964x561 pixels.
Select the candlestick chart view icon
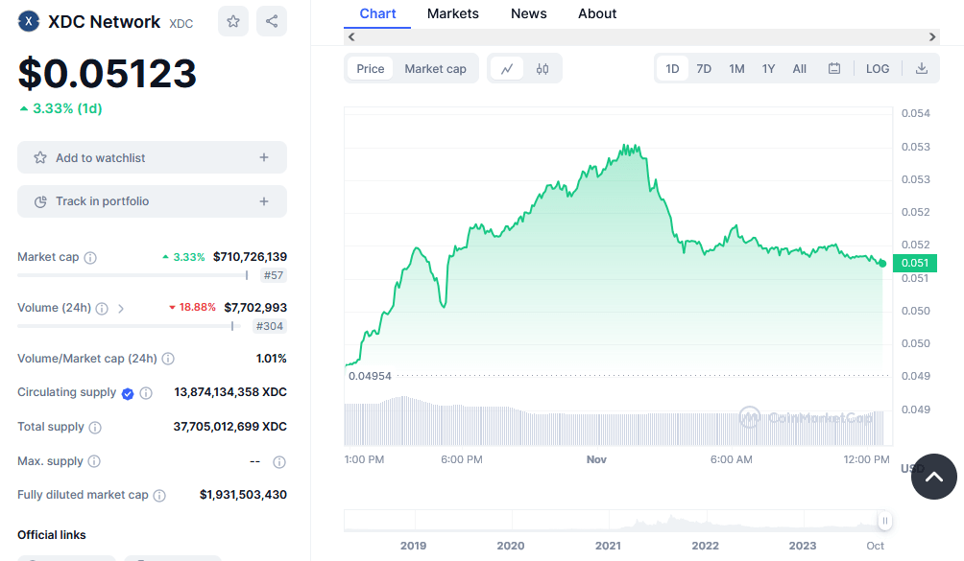tap(542, 68)
